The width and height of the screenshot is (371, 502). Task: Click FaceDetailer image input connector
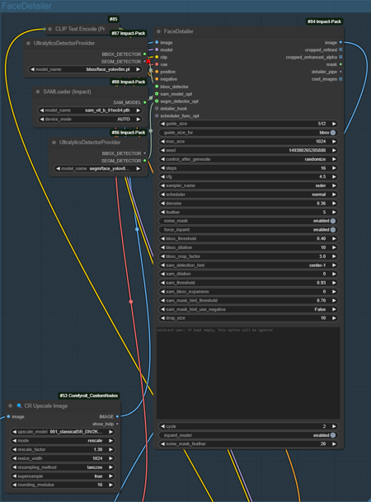coord(157,42)
